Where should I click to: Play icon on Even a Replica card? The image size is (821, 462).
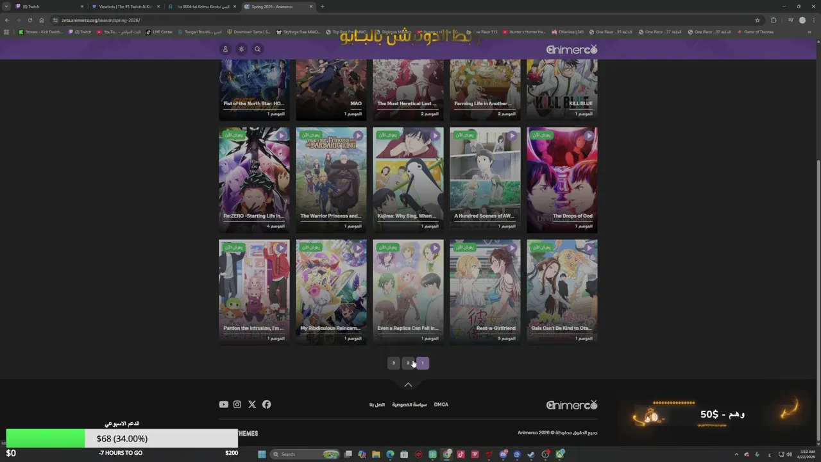[x=435, y=248]
